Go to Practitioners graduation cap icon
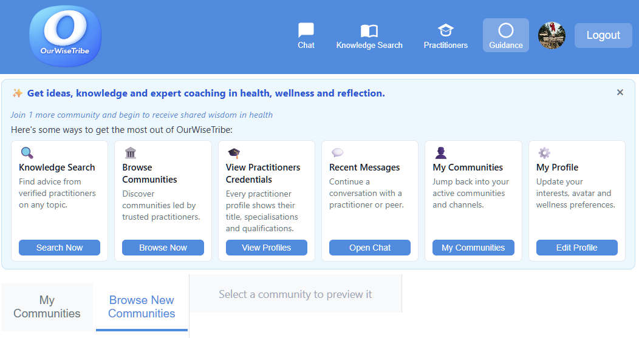 [x=445, y=30]
